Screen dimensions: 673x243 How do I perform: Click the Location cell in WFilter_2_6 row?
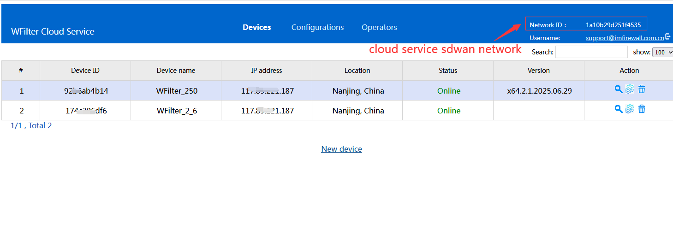pyautogui.click(x=358, y=111)
